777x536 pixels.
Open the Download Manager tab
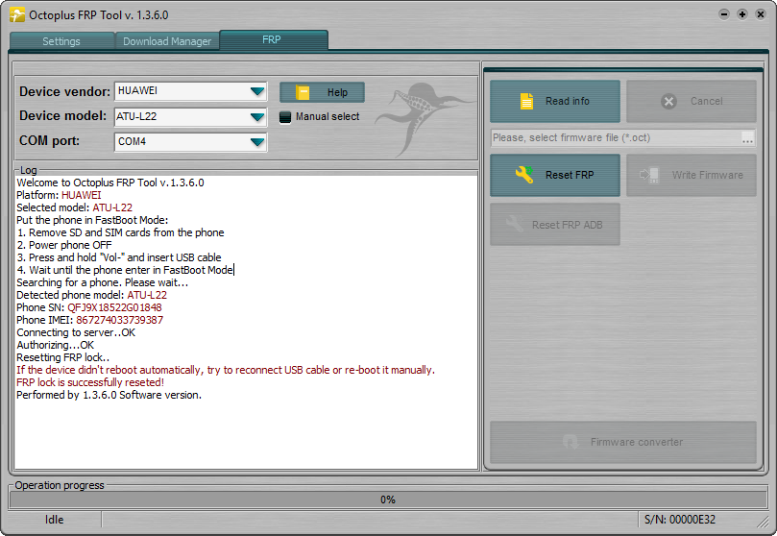click(x=167, y=41)
